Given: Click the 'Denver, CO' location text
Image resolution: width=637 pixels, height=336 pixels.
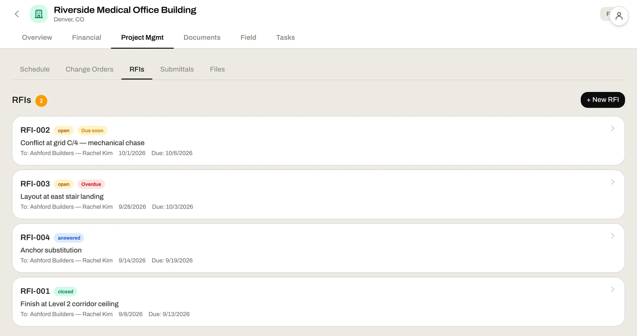Looking at the screenshot, I should click(x=69, y=19).
